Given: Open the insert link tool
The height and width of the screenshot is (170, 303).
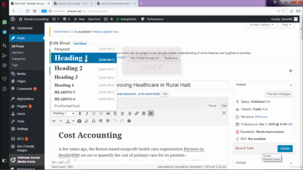Looking at the screenshot, I should pos(137,113).
